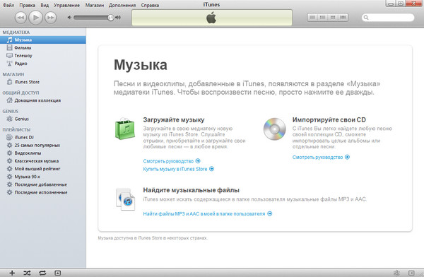The image size is (424, 277).
Task: Switch to grid view button
Action: pos(333,17)
